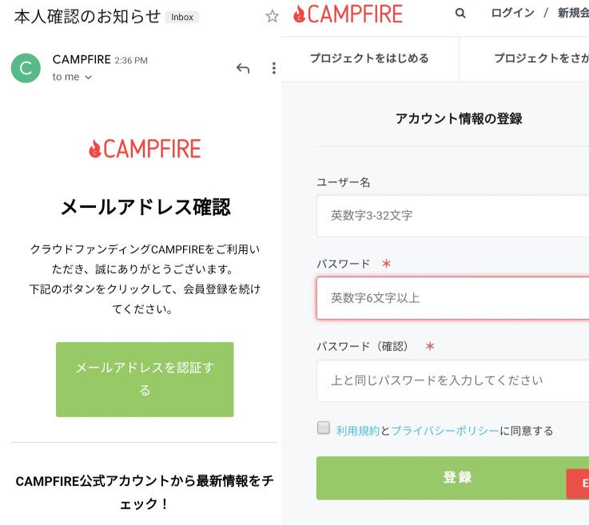Open the 利用規約 link
Image resolution: width=589 pixels, height=525 pixels.
(x=357, y=431)
